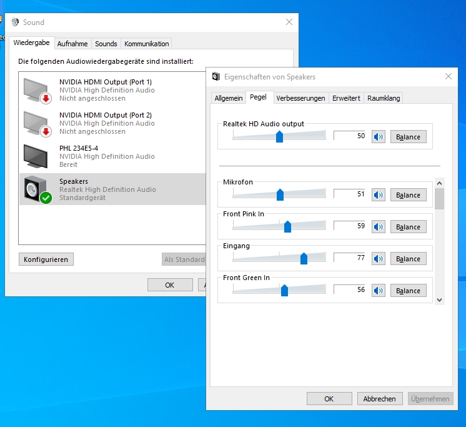Mute the Realtek HD Audio output speaker icon
The height and width of the screenshot is (427, 466).
pos(379,137)
